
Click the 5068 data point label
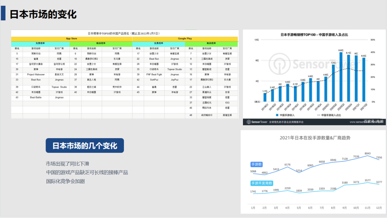point(253,171)
